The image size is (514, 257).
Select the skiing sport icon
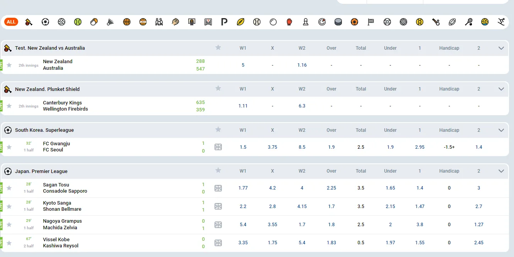pos(501,22)
